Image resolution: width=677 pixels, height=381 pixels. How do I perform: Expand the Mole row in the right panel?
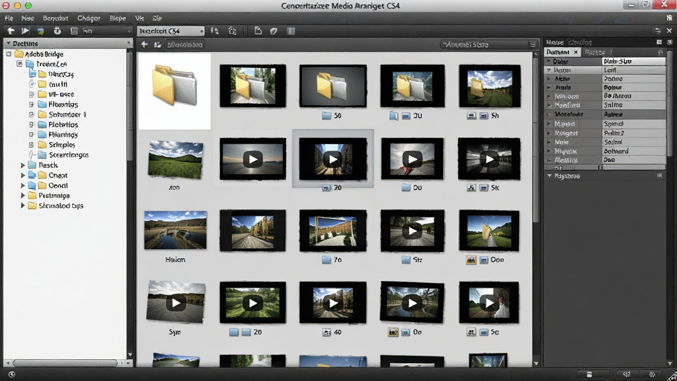[549, 142]
